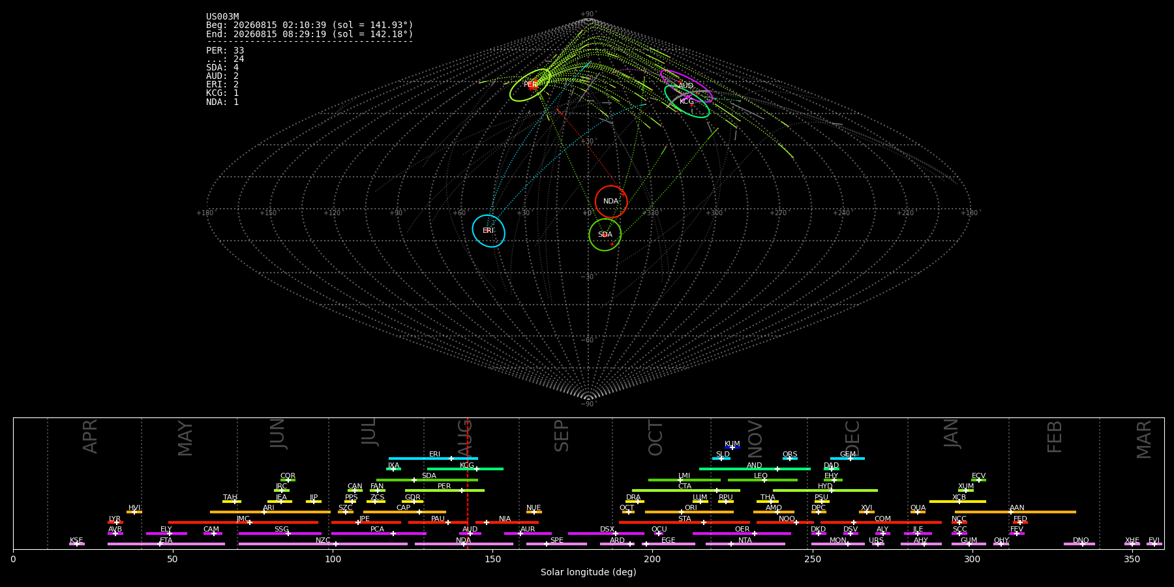The image size is (1174, 587).
Task: Click the red dashed current solar longitude line
Action: pyautogui.click(x=468, y=483)
